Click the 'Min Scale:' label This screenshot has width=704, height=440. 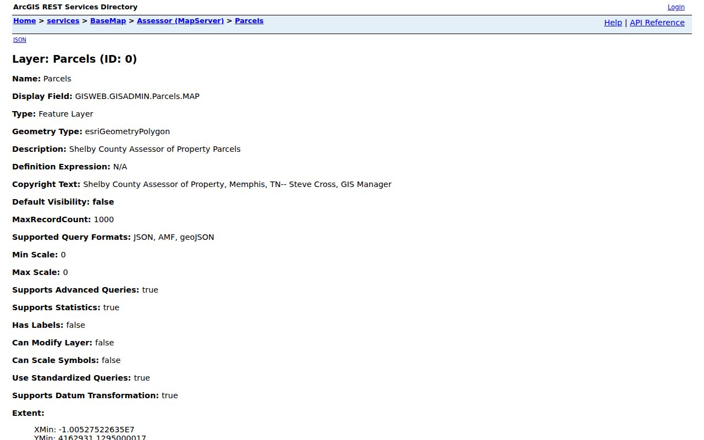point(35,255)
